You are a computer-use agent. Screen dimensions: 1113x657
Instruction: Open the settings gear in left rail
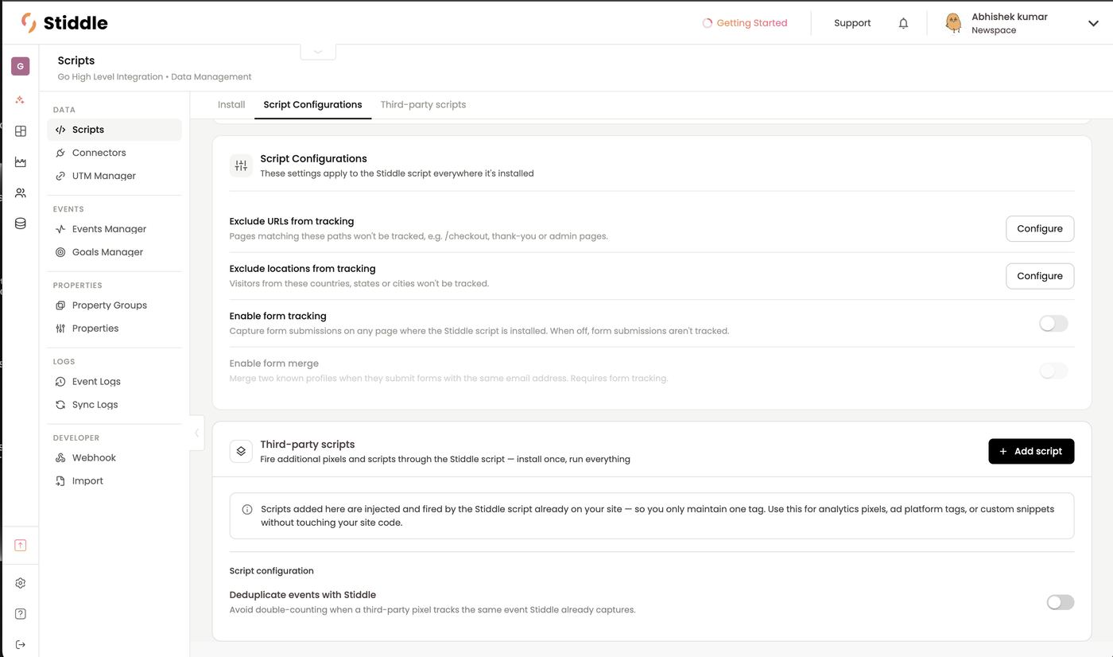[21, 583]
